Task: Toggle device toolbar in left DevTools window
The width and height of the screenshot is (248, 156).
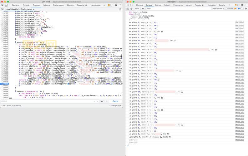Action: (x=7, y=5)
